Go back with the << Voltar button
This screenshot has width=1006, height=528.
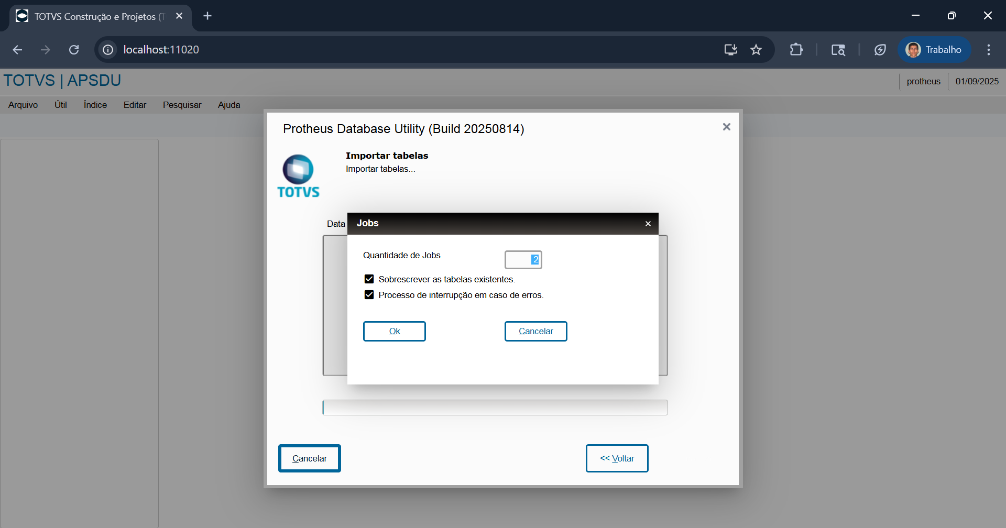click(x=617, y=458)
